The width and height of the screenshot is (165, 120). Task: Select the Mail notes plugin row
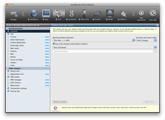click(28, 48)
